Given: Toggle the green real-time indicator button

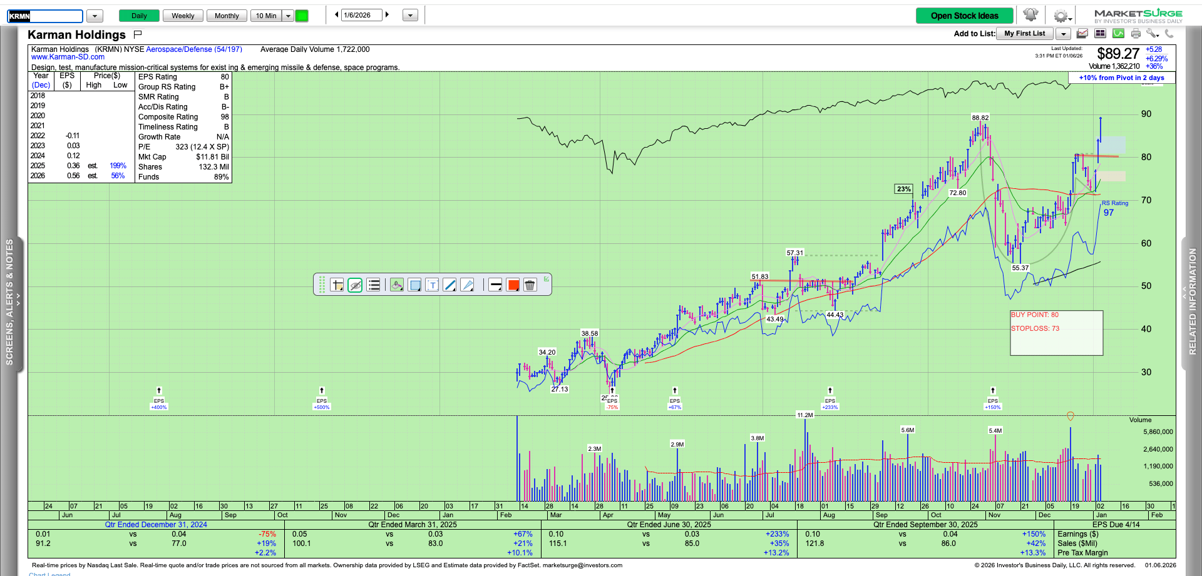Looking at the screenshot, I should (x=302, y=16).
